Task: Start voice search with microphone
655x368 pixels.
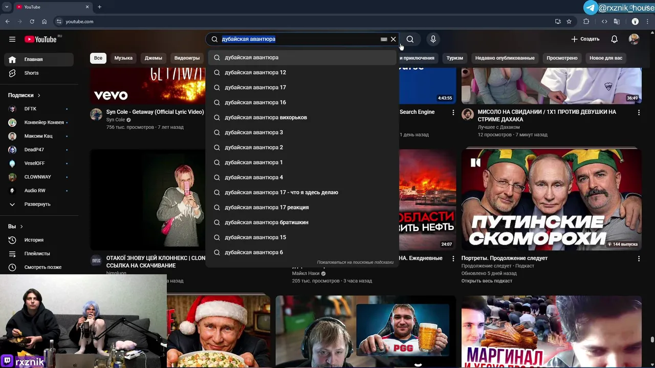Action: [433, 39]
